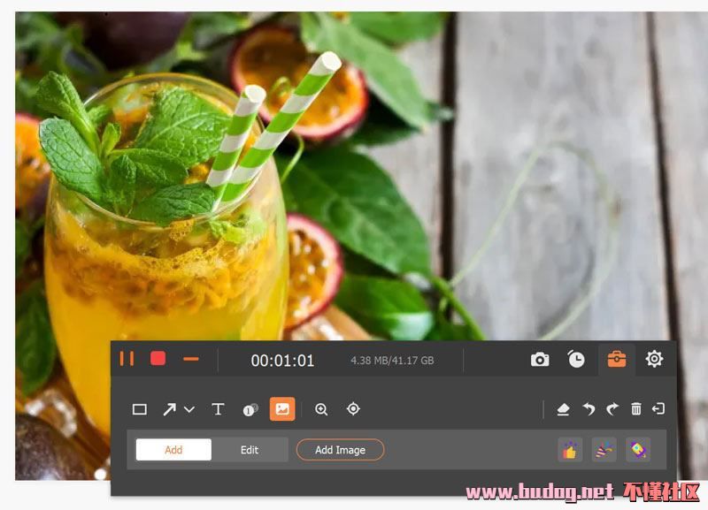Pause the screen recording

127,359
